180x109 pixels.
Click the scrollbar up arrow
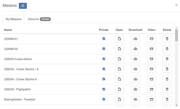click(x=177, y=28)
